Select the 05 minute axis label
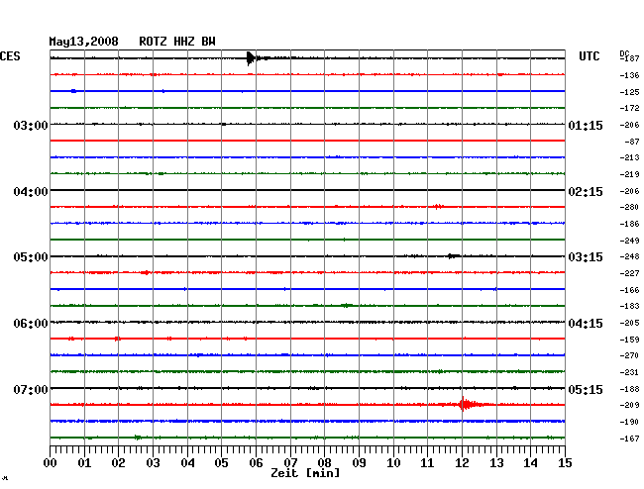 pyautogui.click(x=221, y=463)
